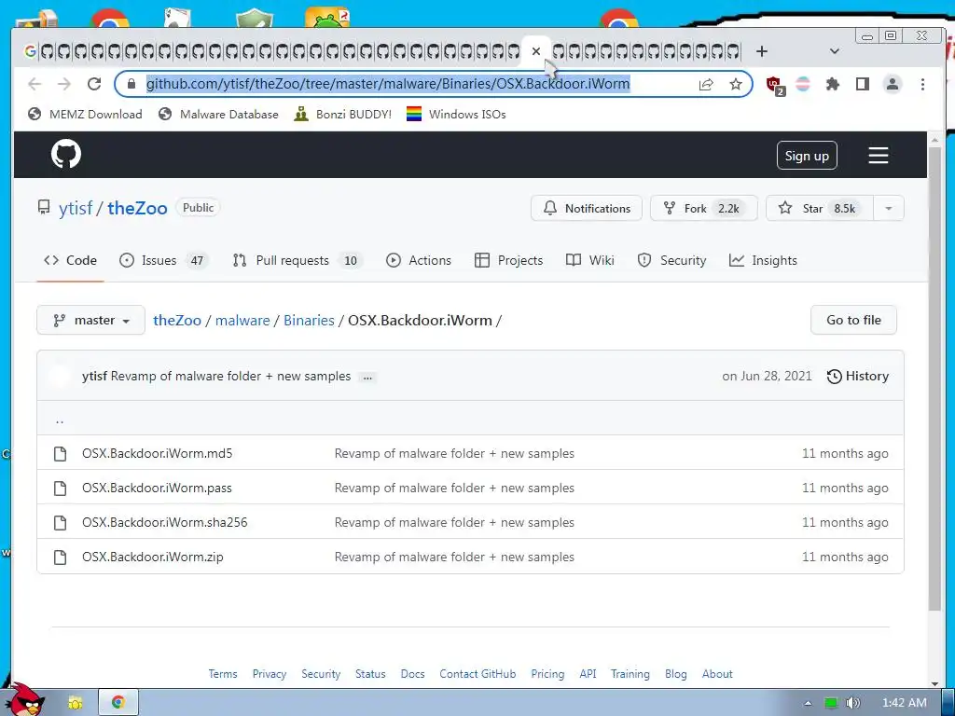Click the green tray icon

tap(831, 703)
